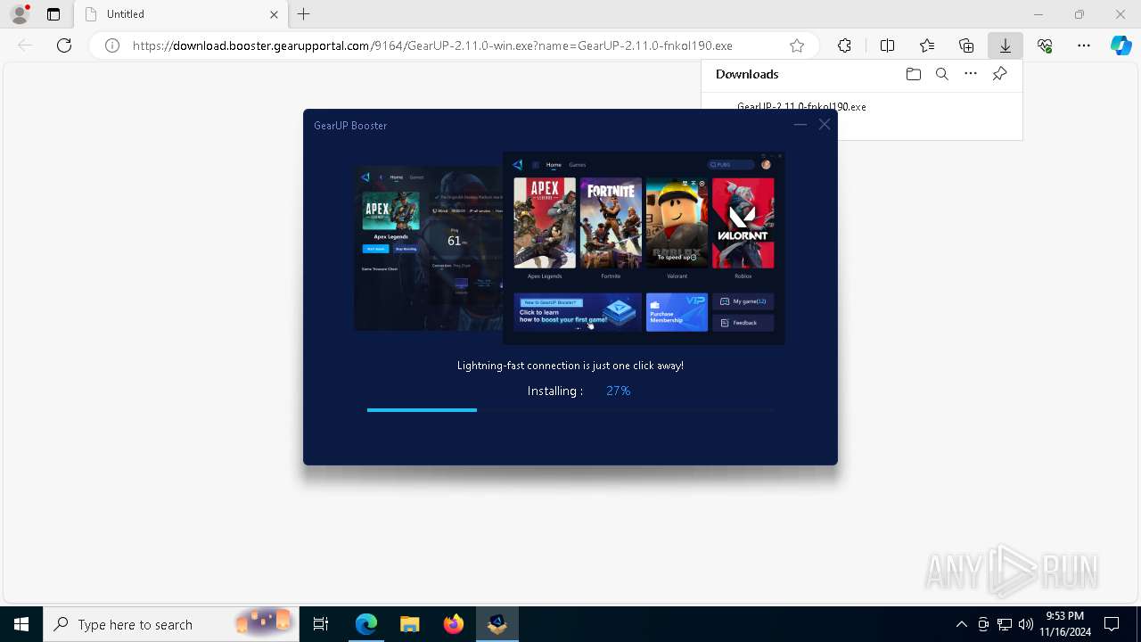Open the notification center icon
Screen dimensions: 1141x642
click(x=1112, y=624)
